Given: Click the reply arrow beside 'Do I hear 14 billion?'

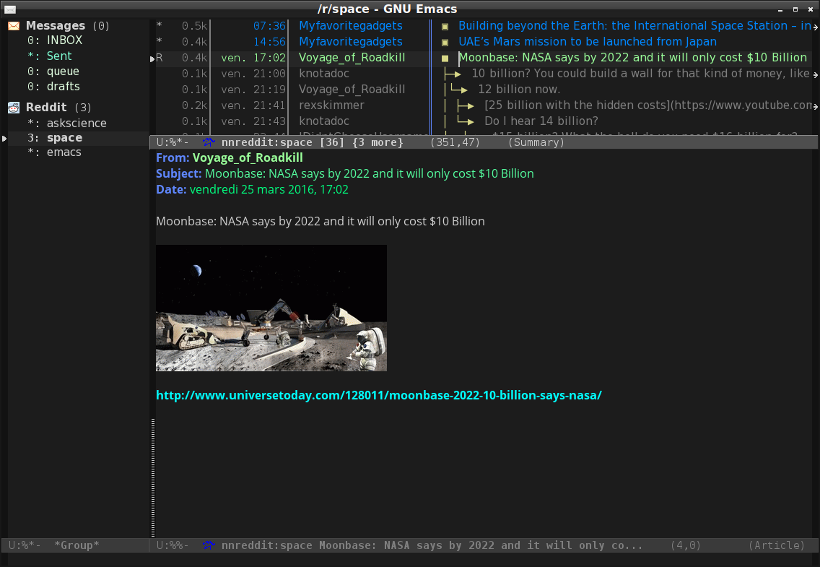Looking at the screenshot, I should [466, 121].
